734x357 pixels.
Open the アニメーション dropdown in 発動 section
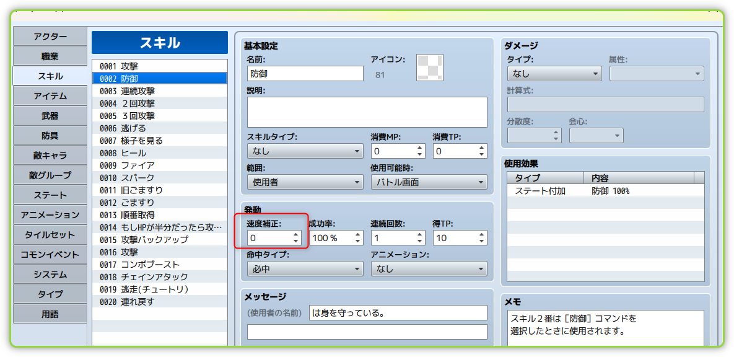click(429, 269)
